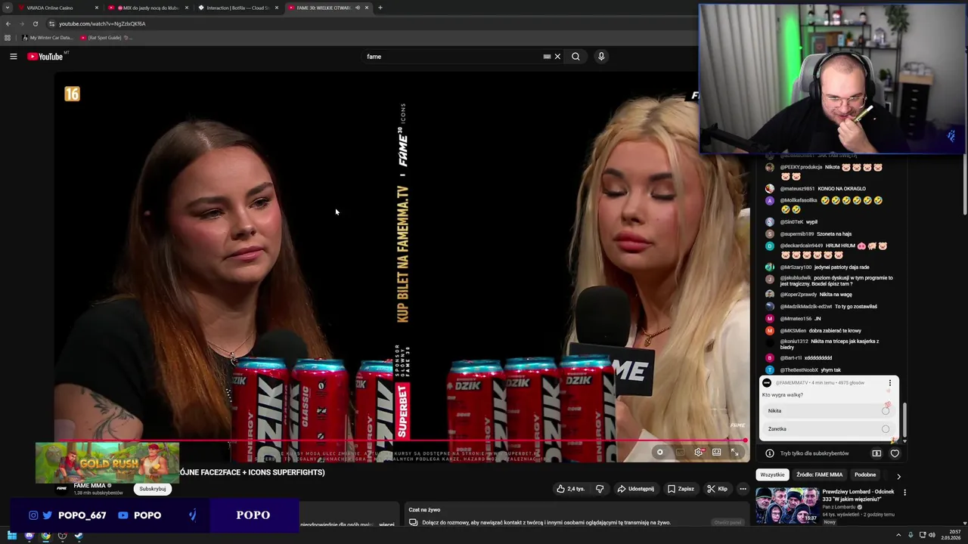Screen dimensions: 968x544
Task: Click the Otwórz panel chat button
Action: pos(728,522)
